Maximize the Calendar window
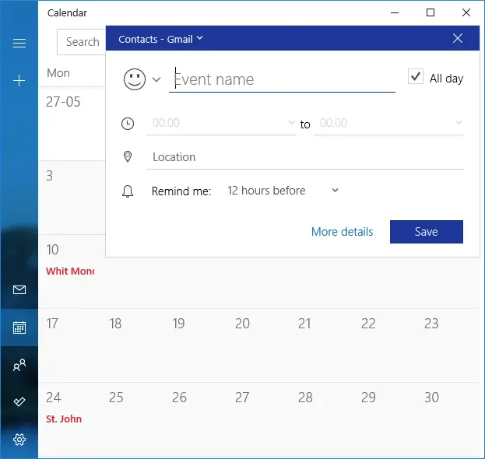Viewport: 485px width, 459px height. click(431, 12)
